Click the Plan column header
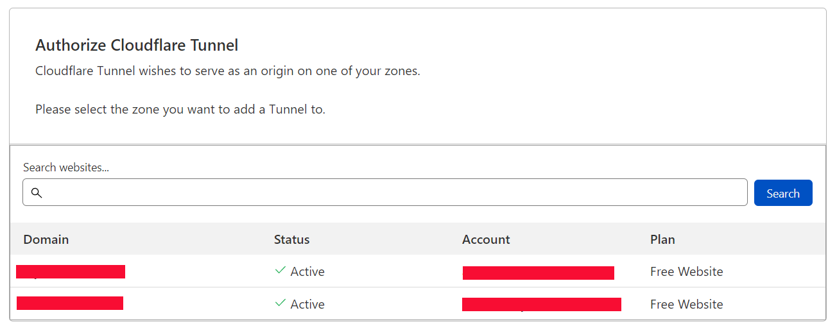 (x=662, y=239)
